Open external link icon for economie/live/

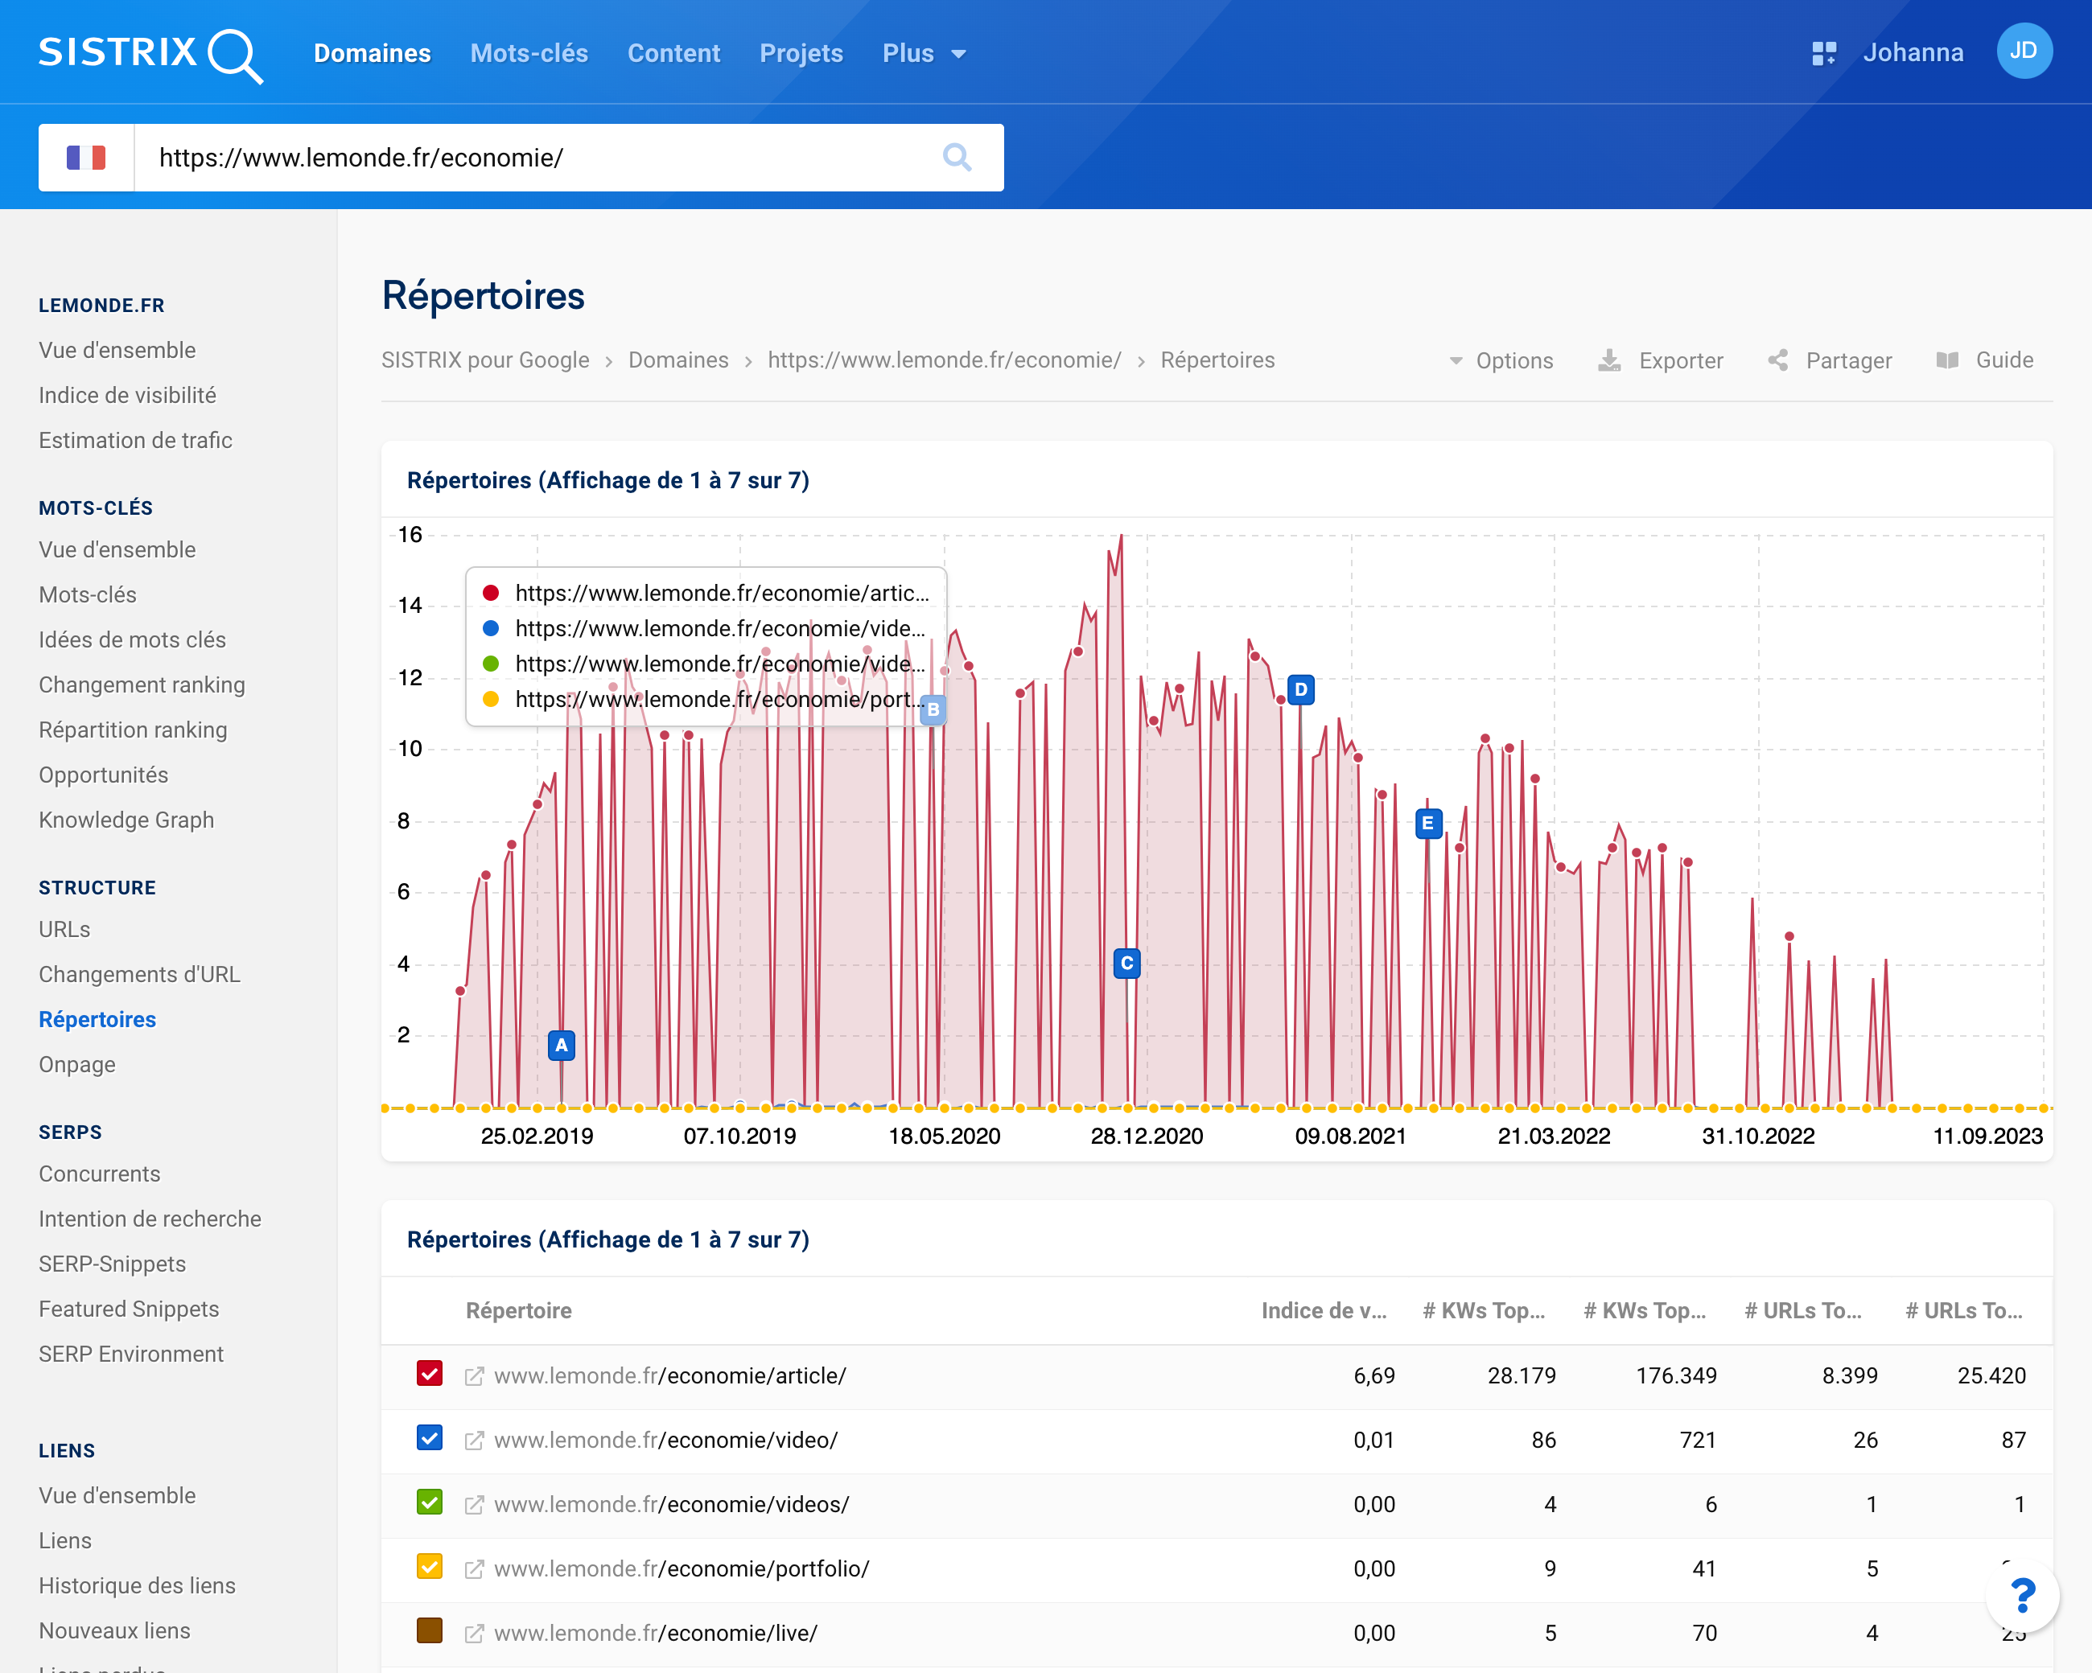(x=475, y=1634)
